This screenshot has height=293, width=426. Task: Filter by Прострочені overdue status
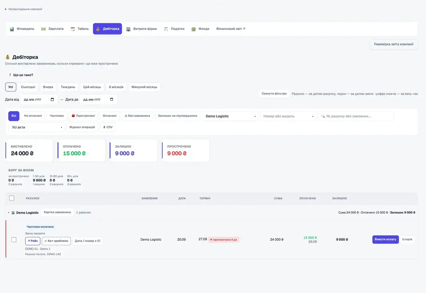[x=83, y=116]
